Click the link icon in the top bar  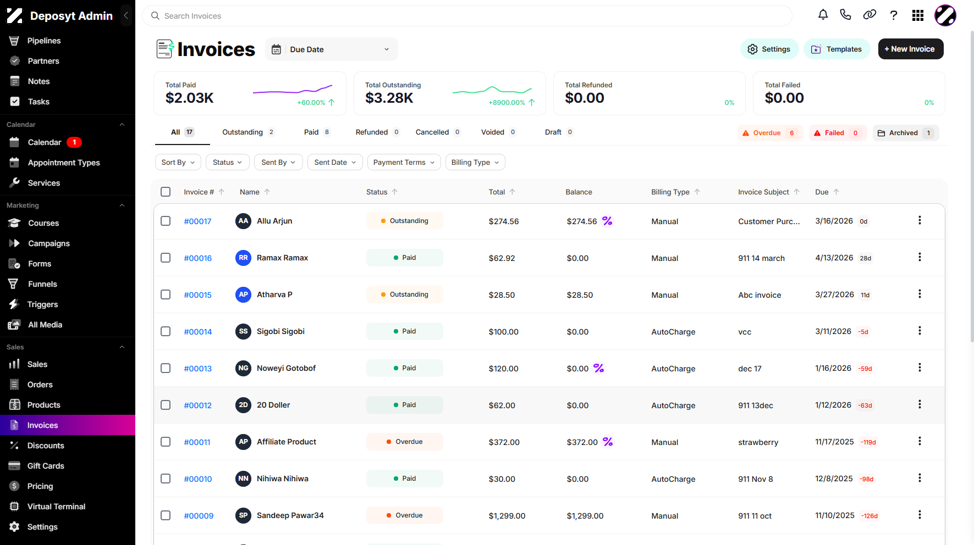(x=870, y=15)
